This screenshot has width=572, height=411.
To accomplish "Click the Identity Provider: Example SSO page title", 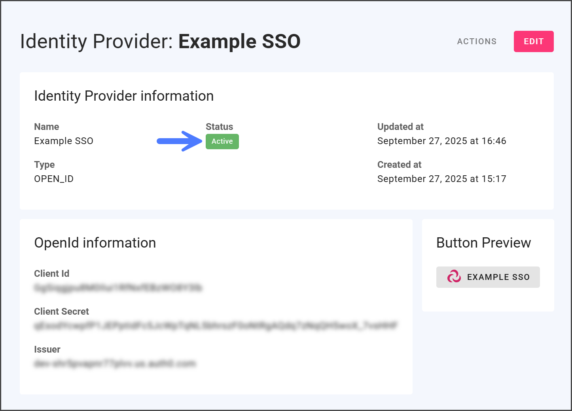I will coord(160,41).
